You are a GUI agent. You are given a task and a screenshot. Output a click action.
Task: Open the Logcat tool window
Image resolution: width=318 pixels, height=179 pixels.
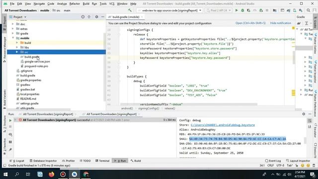click(x=16, y=161)
